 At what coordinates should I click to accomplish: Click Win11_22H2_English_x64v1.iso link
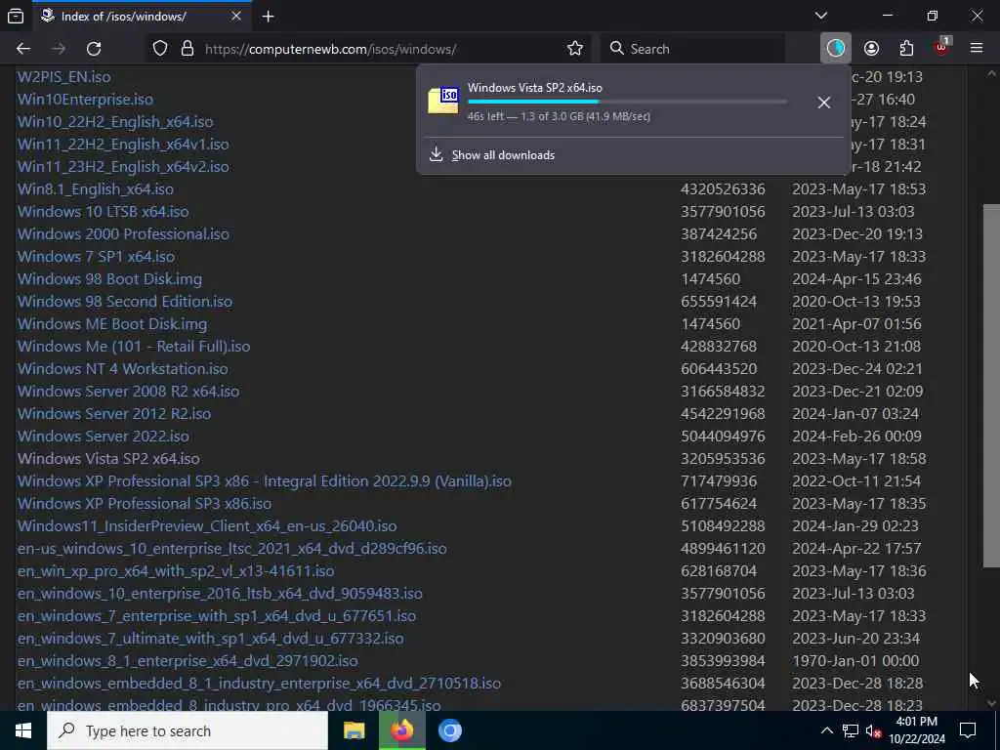point(123,145)
